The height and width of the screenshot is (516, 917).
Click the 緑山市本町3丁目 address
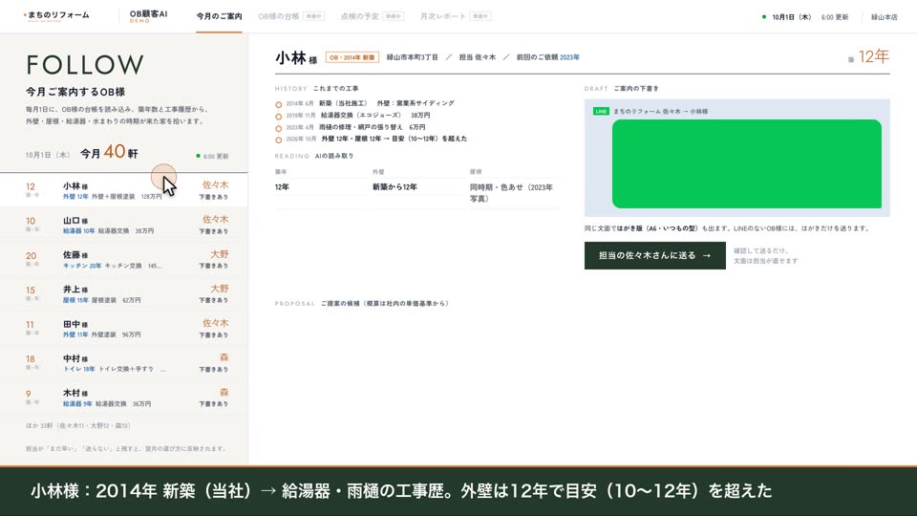412,57
